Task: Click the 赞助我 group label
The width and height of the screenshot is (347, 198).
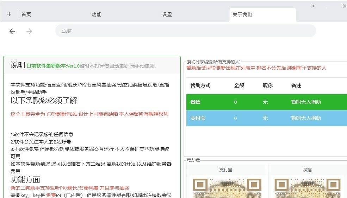Action: point(193,160)
